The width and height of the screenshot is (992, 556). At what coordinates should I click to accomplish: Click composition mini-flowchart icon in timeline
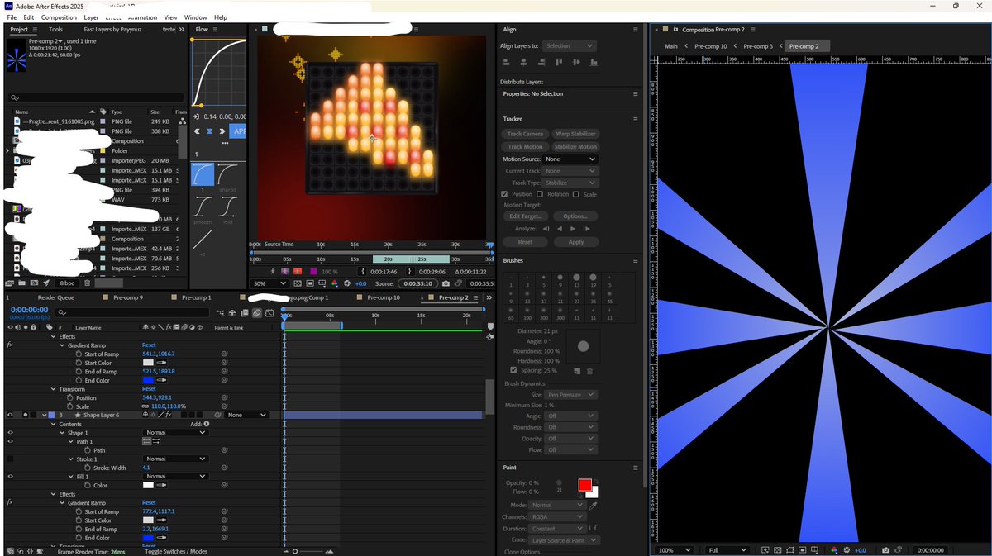pos(220,313)
